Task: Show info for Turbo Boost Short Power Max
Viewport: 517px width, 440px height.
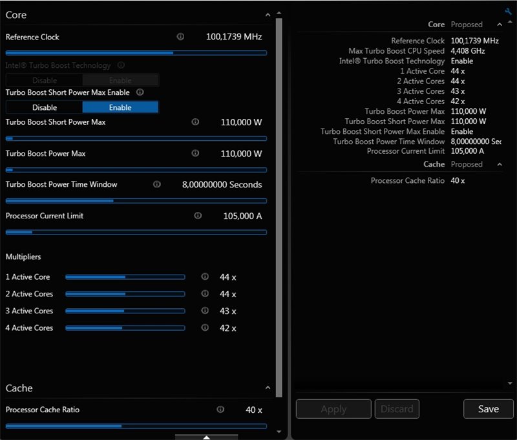Action: click(x=195, y=122)
